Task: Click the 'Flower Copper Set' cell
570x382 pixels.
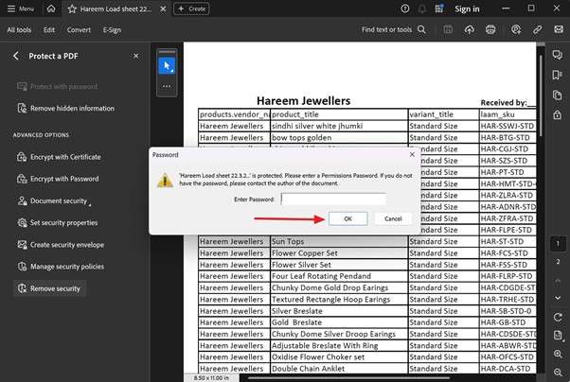Action: [339, 253]
